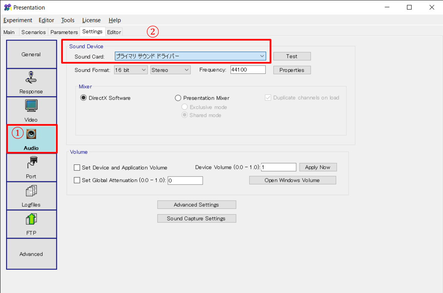Select the Logfiles documents icon

click(31, 191)
